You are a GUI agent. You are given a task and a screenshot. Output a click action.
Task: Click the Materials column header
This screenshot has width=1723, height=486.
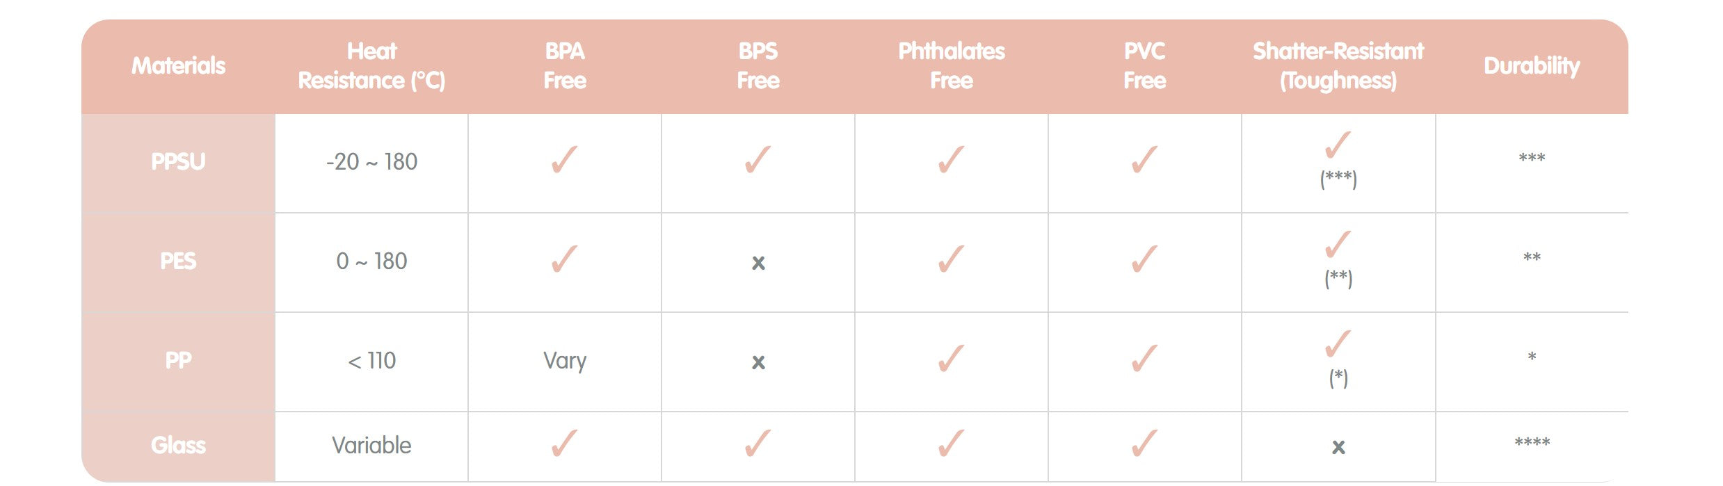tap(179, 66)
